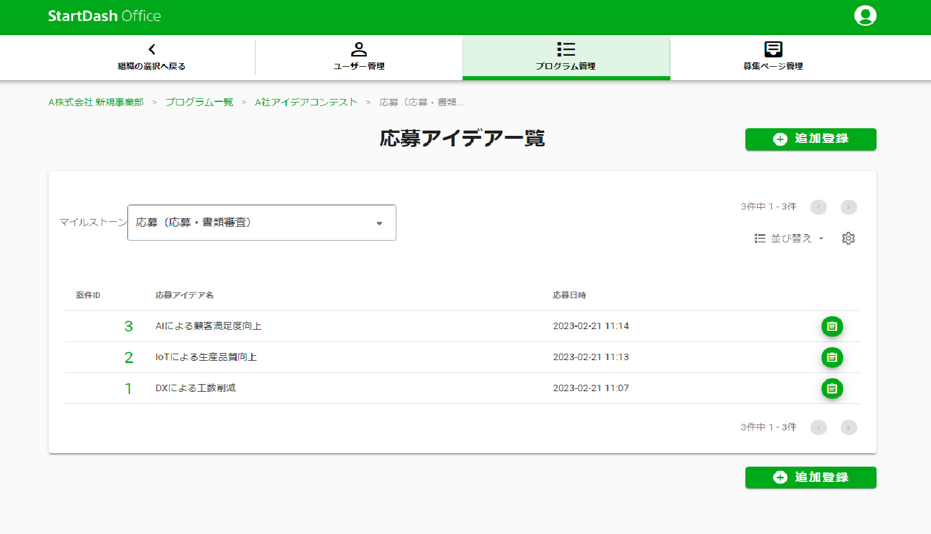Click the 応募アイデア一覧 page heading
This screenshot has height=534, width=931.
462,139
